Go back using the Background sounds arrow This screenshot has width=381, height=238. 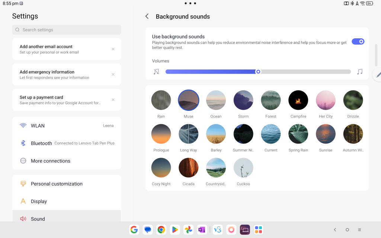click(x=147, y=16)
